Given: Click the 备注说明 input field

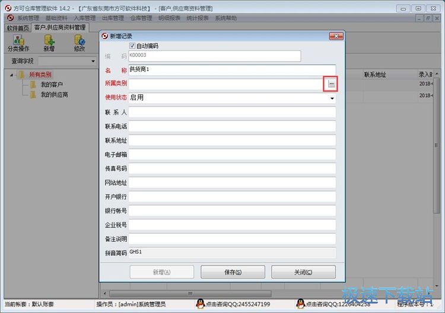Looking at the screenshot, I should pyautogui.click(x=232, y=239).
